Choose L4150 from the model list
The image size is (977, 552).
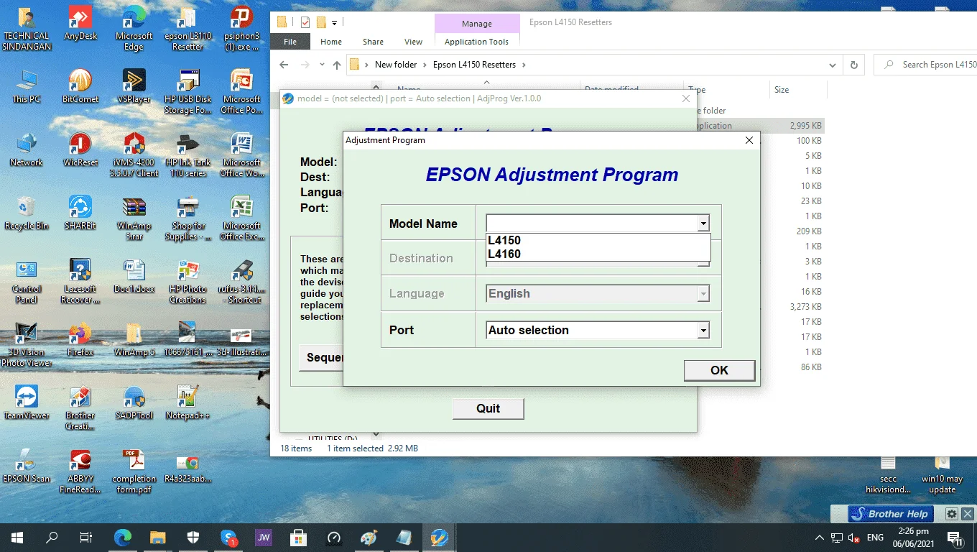tap(598, 240)
